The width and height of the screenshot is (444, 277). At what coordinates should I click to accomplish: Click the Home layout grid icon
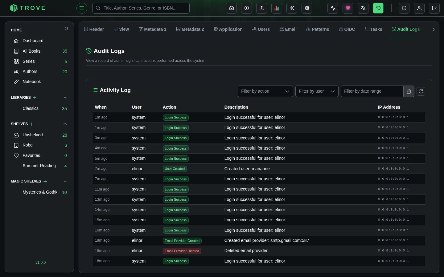pyautogui.click(x=66, y=29)
